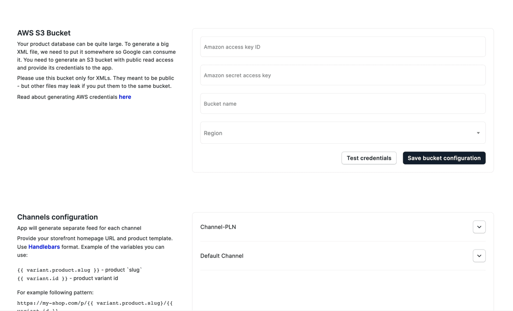Collapse the Default Channel section chevron

(x=479, y=256)
